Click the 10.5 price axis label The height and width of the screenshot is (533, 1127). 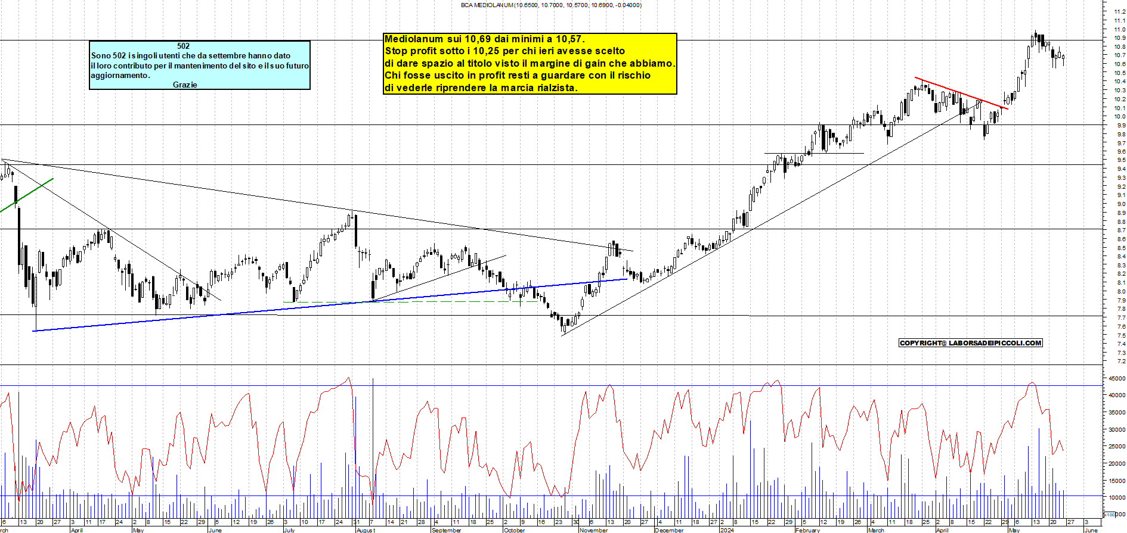(1119, 73)
